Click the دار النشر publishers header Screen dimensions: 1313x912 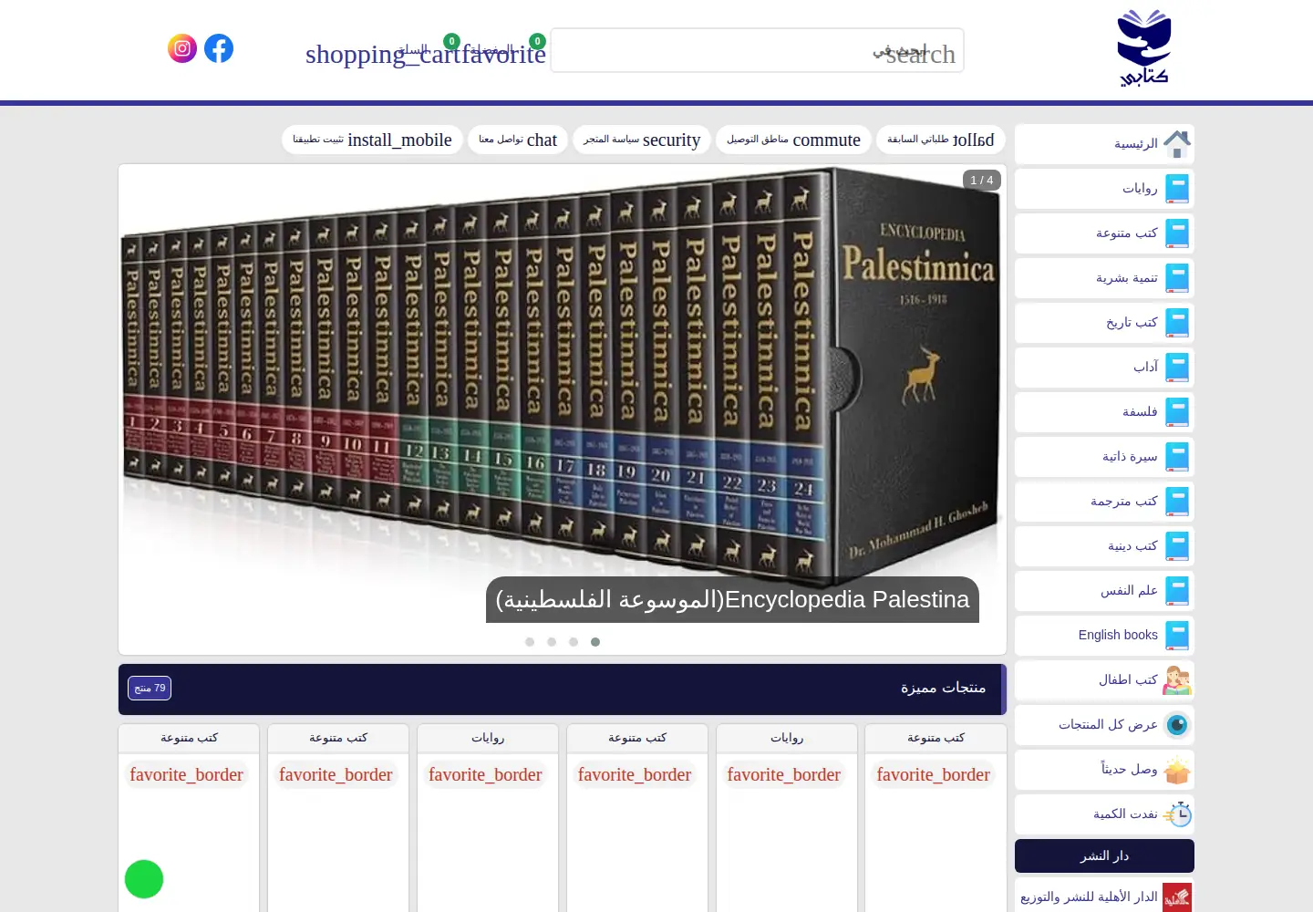[x=1104, y=856]
